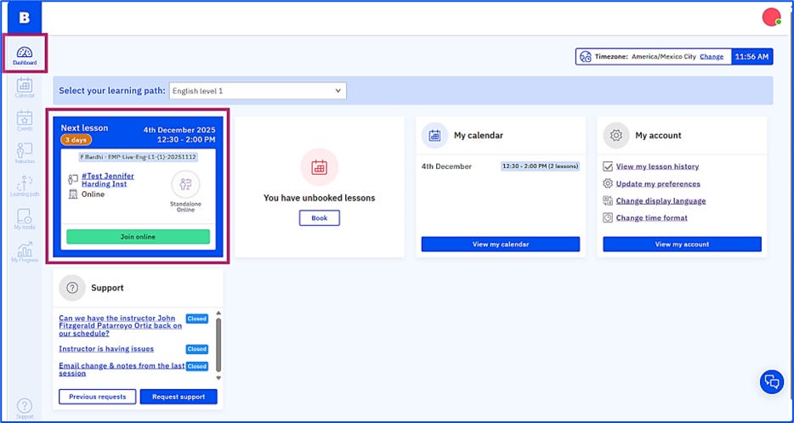Click the update preferences gear icon
The image size is (794, 423).
click(x=608, y=183)
